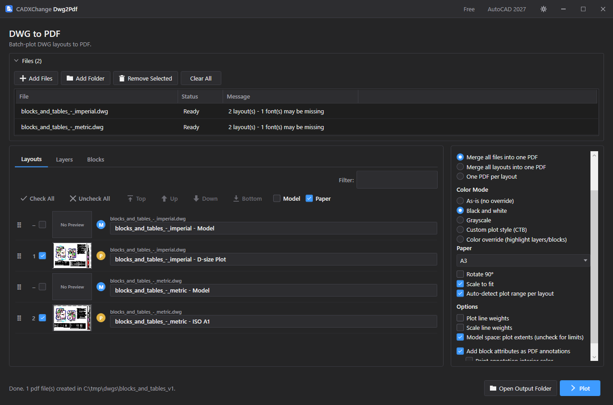Edit the imperial Model name field
Image resolution: width=613 pixels, height=405 pixels.
point(274,228)
